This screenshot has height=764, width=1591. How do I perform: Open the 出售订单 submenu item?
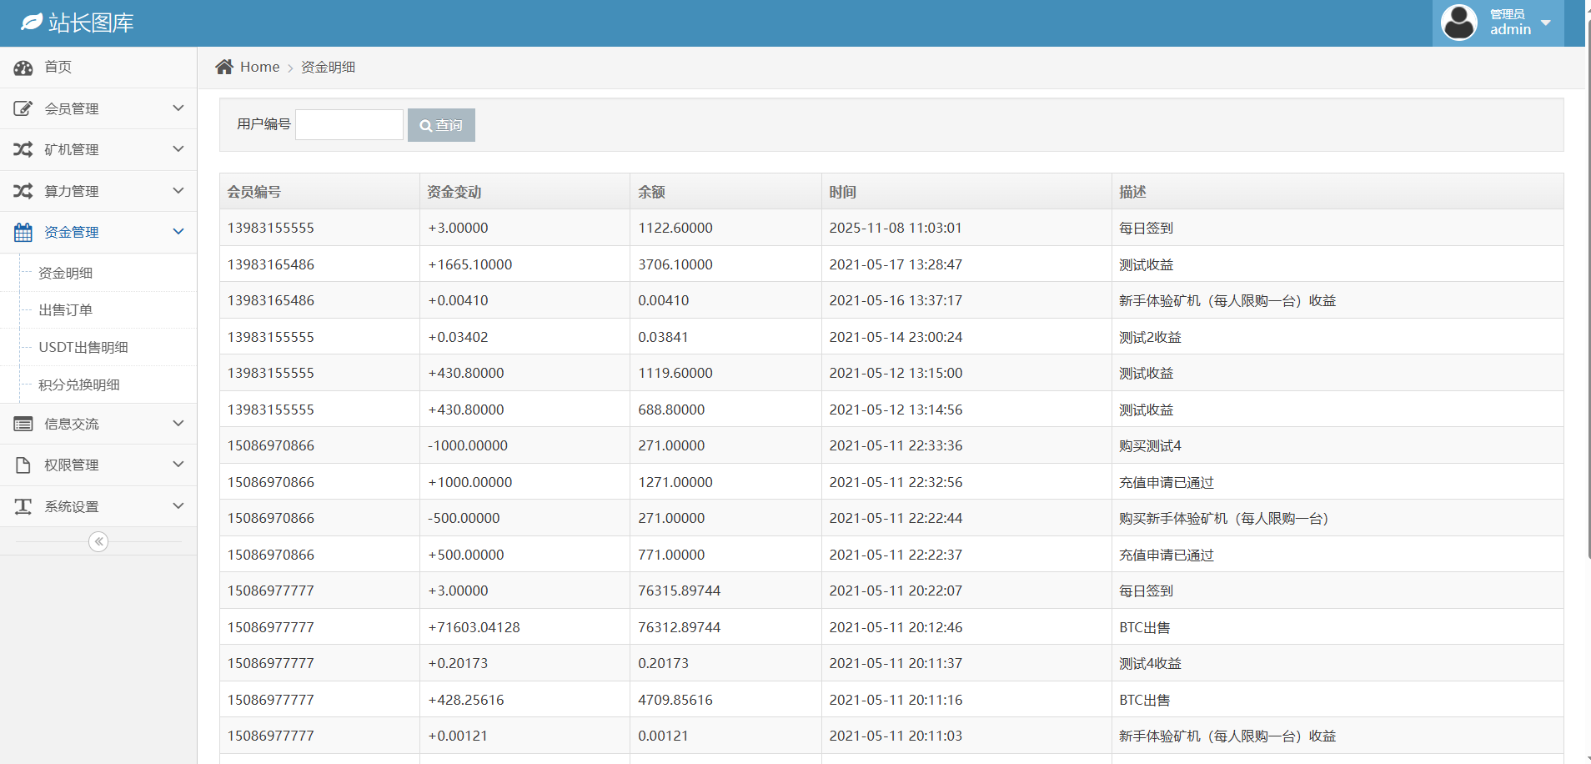[66, 310]
